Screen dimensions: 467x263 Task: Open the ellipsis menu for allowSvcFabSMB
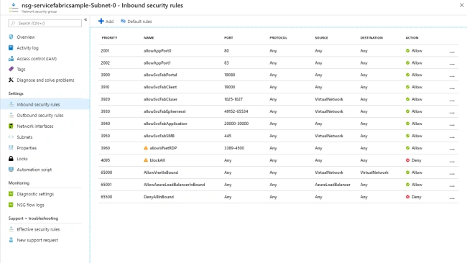(452, 137)
